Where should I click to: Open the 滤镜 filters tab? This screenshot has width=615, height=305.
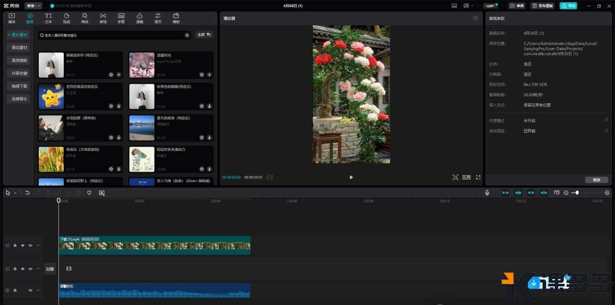coord(140,18)
